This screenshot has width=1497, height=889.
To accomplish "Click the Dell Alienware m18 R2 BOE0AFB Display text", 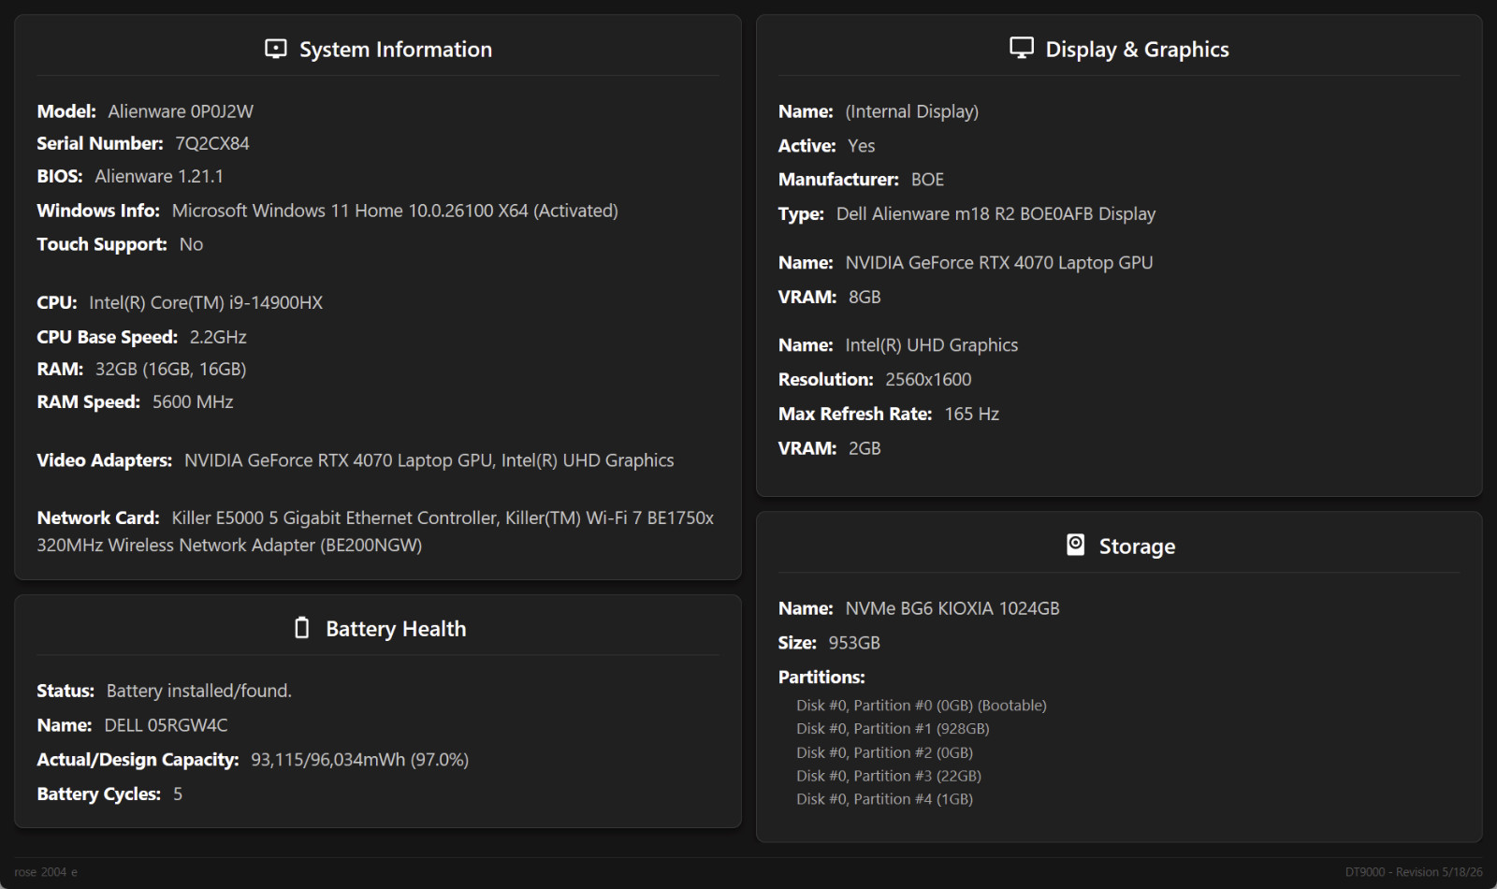I will tap(996, 214).
